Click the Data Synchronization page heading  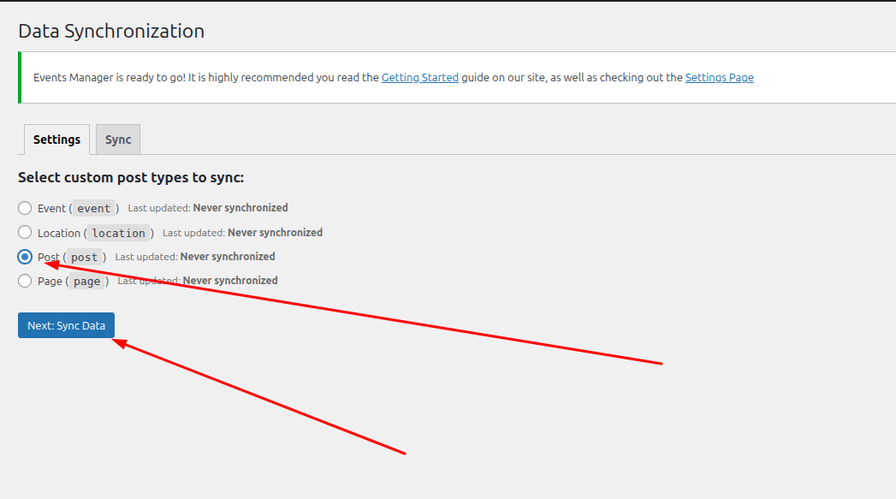pos(111,32)
